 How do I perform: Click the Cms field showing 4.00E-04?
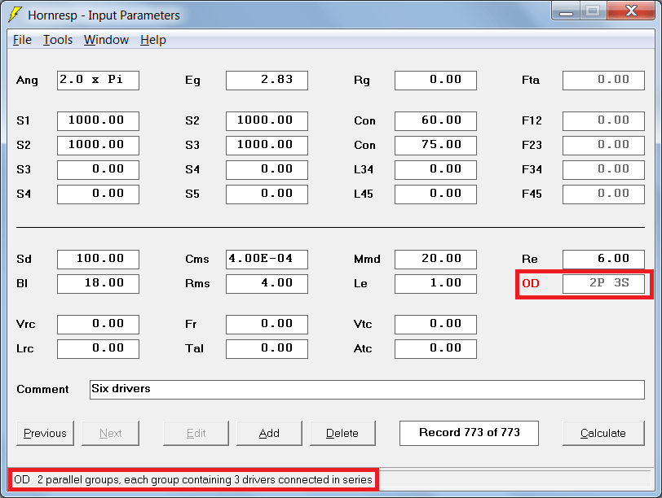267,259
